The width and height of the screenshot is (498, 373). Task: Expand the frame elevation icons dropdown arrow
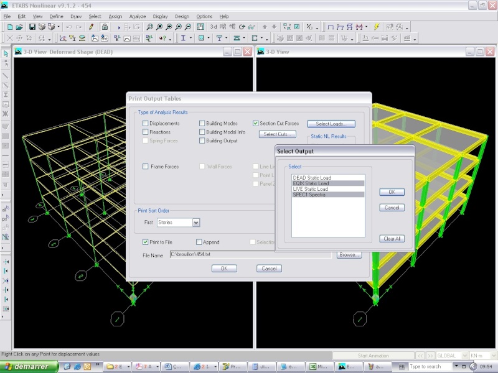(x=366, y=27)
